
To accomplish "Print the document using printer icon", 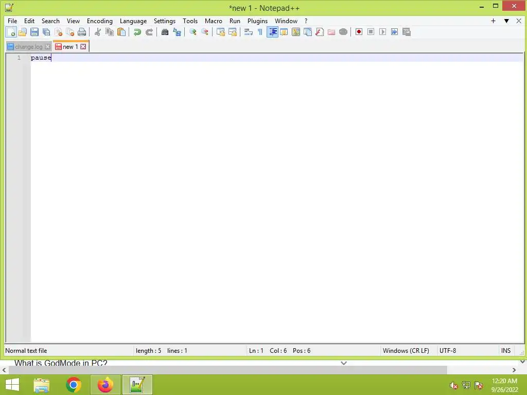I will click(x=82, y=32).
